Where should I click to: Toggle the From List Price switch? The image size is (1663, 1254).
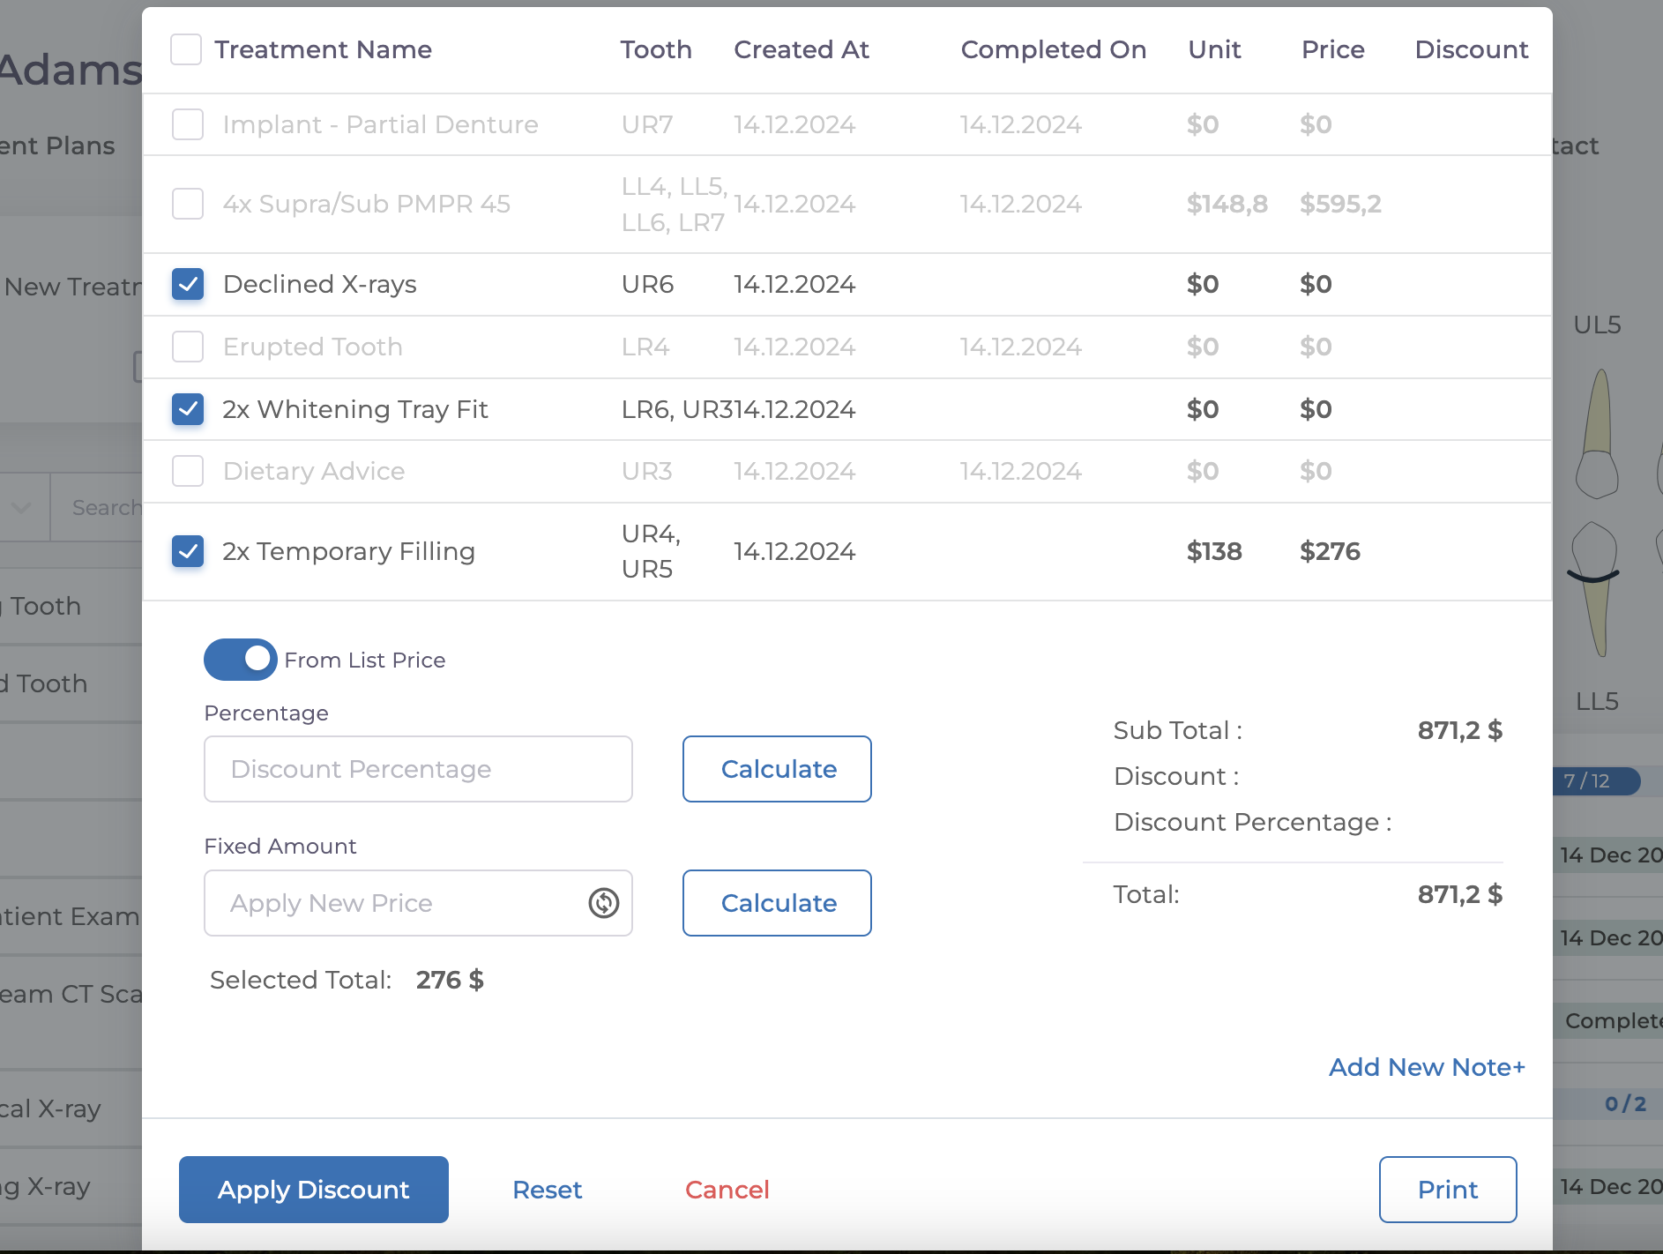(241, 660)
